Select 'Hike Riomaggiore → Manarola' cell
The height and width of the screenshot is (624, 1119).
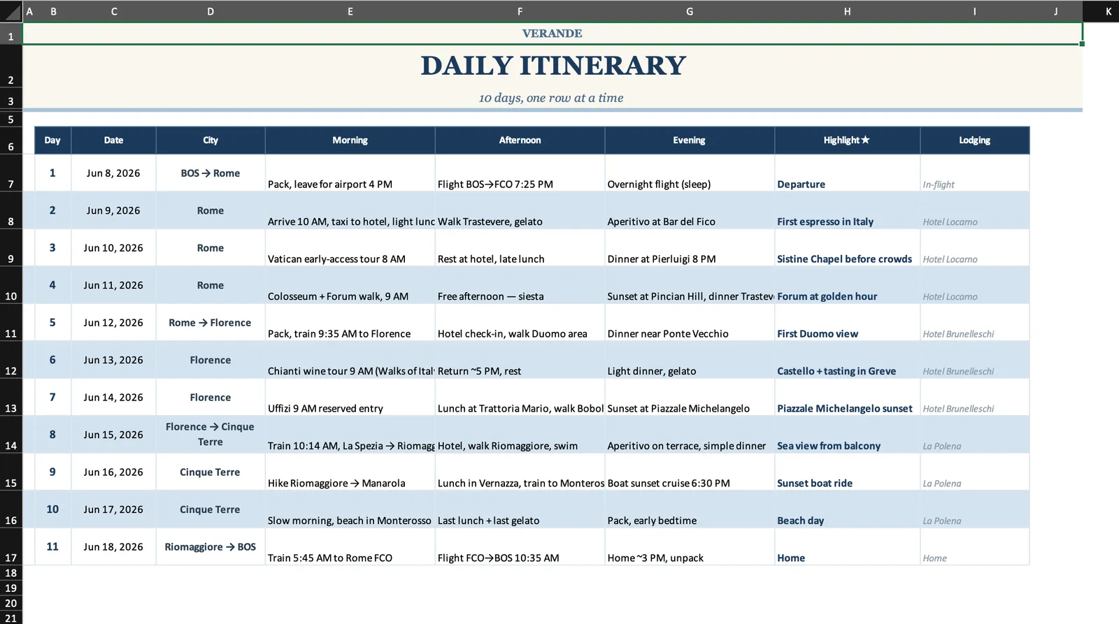click(x=350, y=472)
